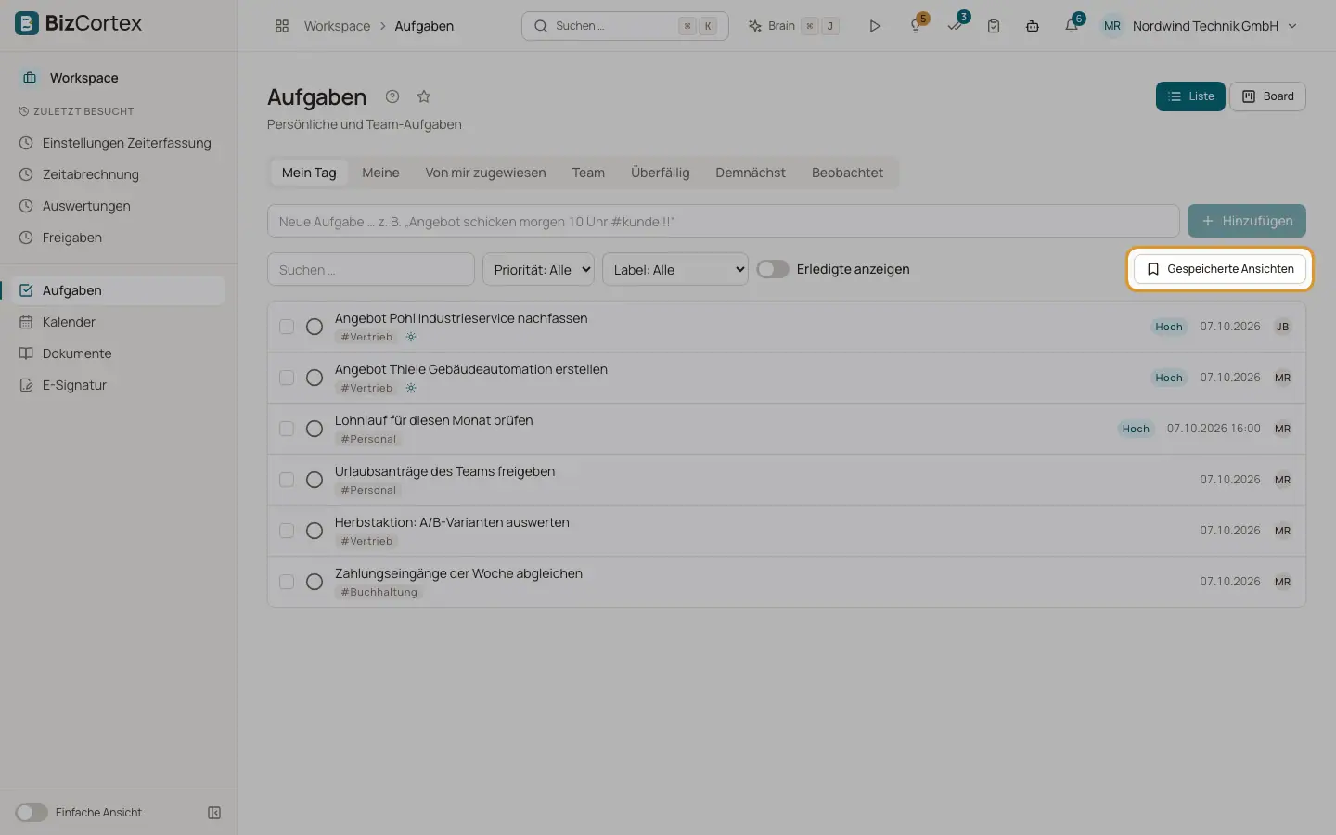Enable the Einfache Ansicht switch
The width and height of the screenshot is (1336, 835).
(32, 813)
